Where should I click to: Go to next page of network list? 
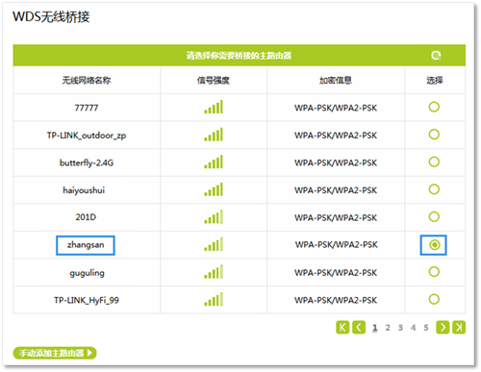point(443,328)
